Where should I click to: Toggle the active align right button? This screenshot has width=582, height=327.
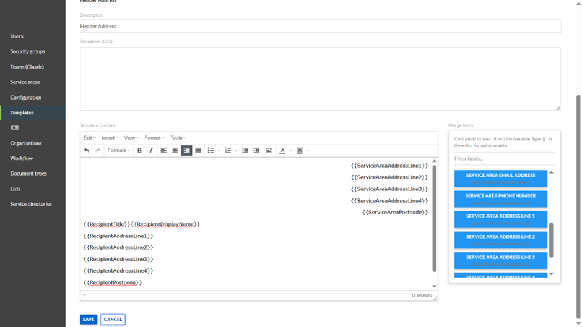point(186,150)
